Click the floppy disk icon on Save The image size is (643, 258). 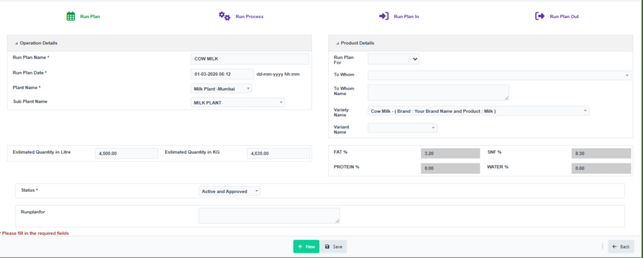point(327,247)
